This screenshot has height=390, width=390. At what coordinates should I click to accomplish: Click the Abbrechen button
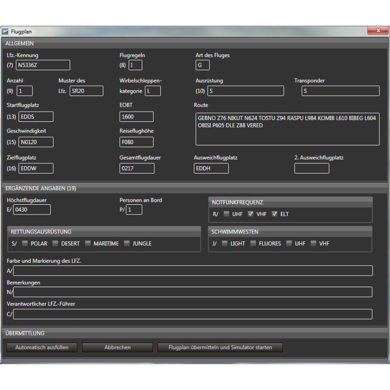pos(117,348)
